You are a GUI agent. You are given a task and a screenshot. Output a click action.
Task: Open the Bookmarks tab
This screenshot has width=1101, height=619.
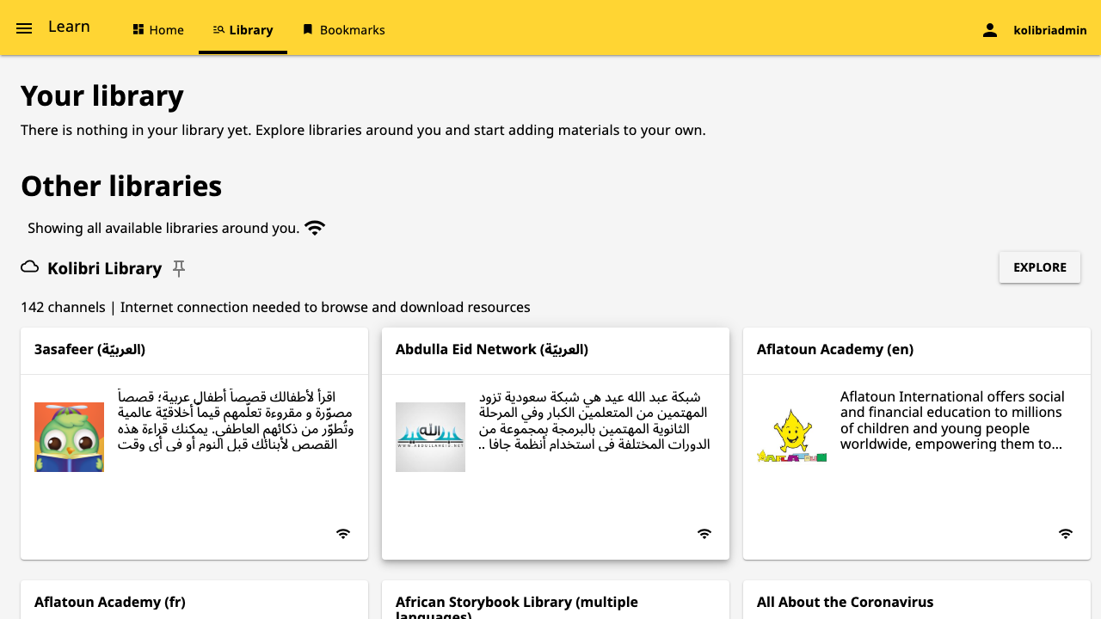pos(343,29)
